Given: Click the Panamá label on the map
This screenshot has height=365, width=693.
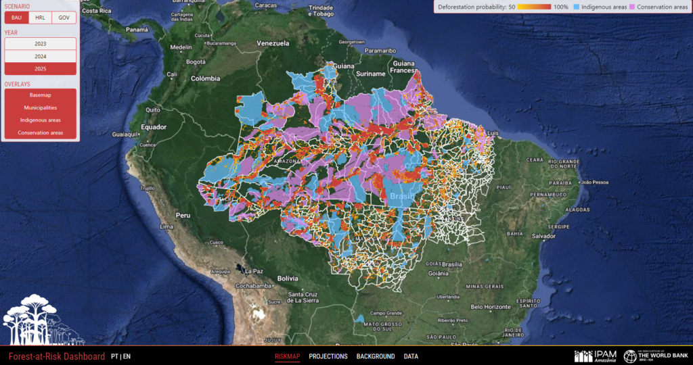Looking at the screenshot, I should [137, 30].
